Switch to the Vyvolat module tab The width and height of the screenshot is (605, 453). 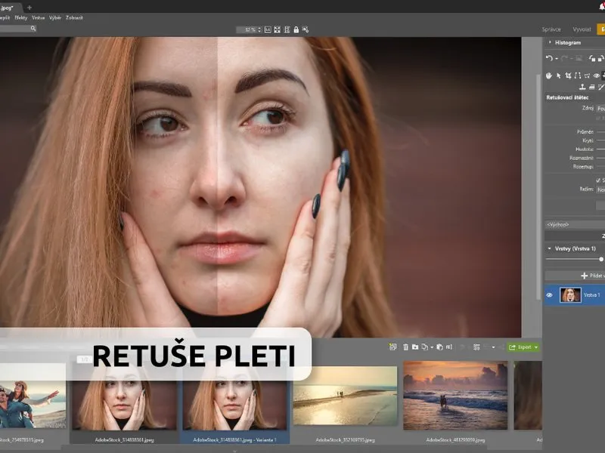(582, 29)
